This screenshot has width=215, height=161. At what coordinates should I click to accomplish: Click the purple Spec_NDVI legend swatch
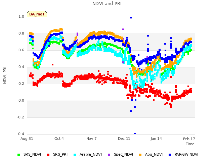(x=109, y=155)
